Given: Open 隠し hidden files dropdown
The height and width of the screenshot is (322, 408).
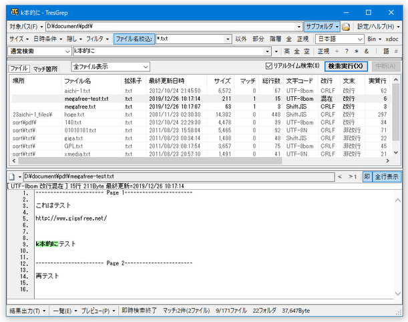Looking at the screenshot, I should point(74,39).
